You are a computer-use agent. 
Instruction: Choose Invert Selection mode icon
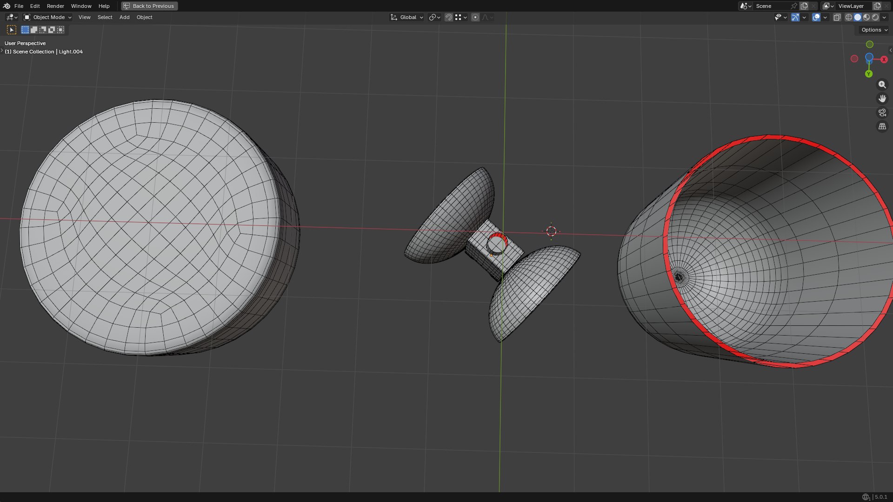[52, 30]
